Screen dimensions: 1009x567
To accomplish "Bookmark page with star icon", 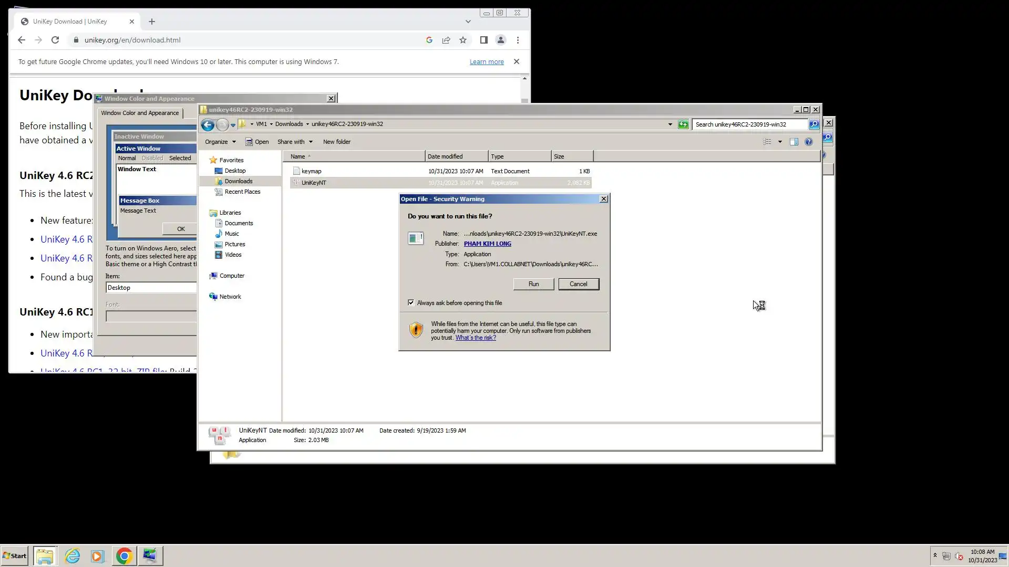I will [x=463, y=40].
